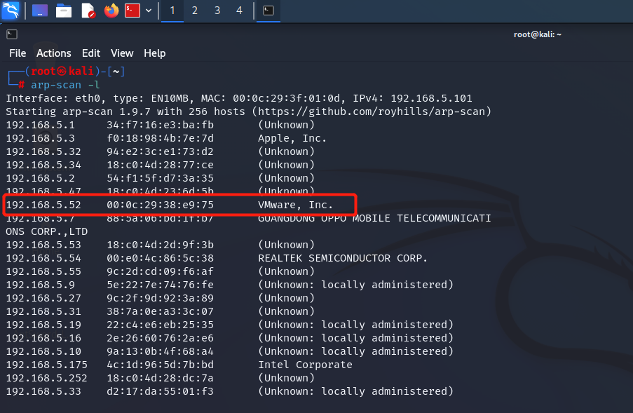Select IP 192.168.5.9
Screen dimensions: 633x413
(41, 285)
